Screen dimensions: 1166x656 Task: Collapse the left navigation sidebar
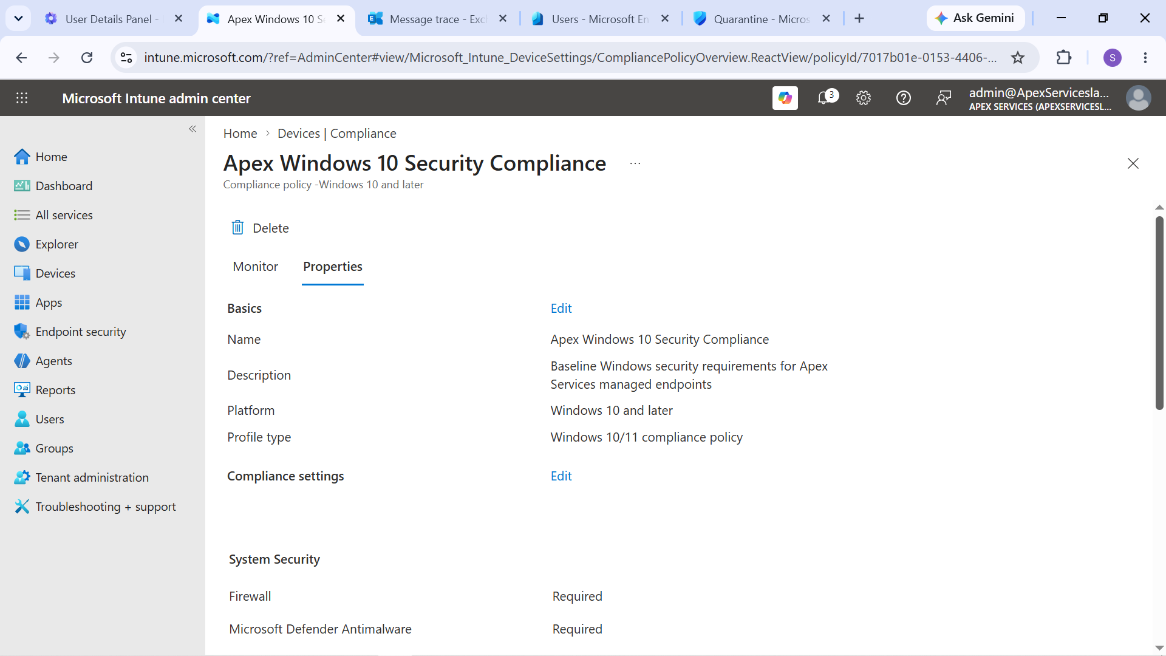[x=193, y=129]
